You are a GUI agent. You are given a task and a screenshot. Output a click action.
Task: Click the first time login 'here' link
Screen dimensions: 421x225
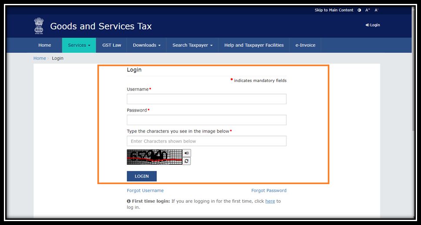point(270,201)
